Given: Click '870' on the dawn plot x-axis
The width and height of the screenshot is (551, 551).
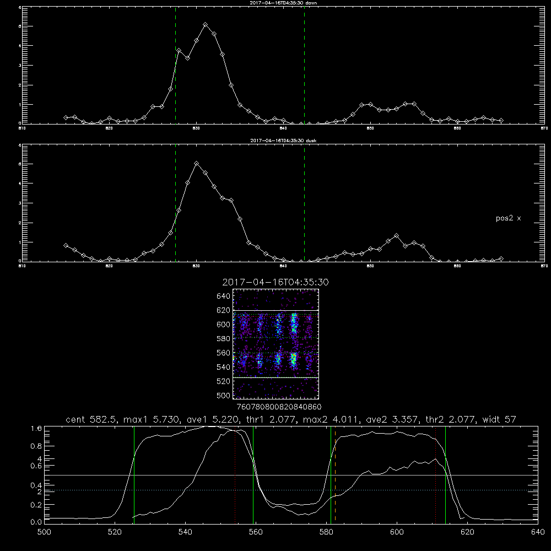Looking at the screenshot, I should 544,128.
